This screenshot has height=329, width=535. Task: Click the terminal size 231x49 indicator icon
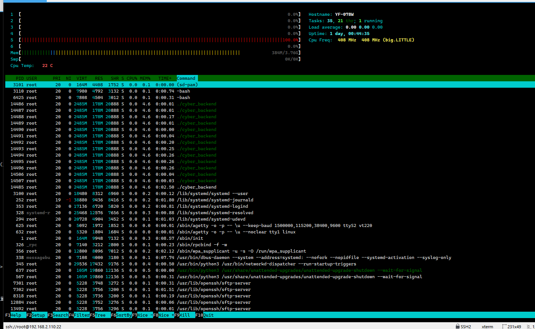504,326
